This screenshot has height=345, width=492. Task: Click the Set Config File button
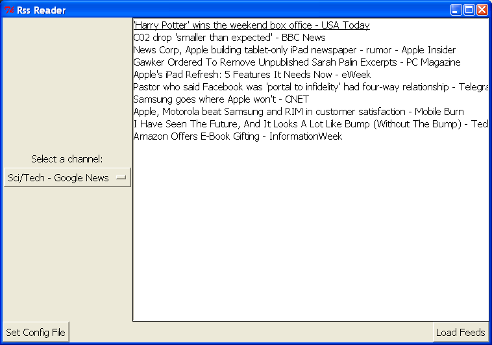click(x=36, y=332)
